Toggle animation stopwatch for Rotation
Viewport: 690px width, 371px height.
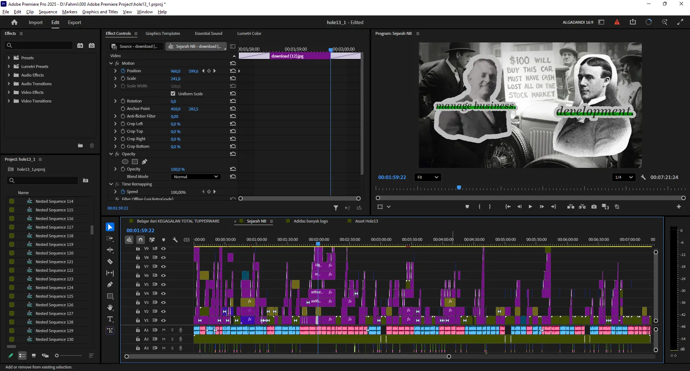click(x=123, y=101)
